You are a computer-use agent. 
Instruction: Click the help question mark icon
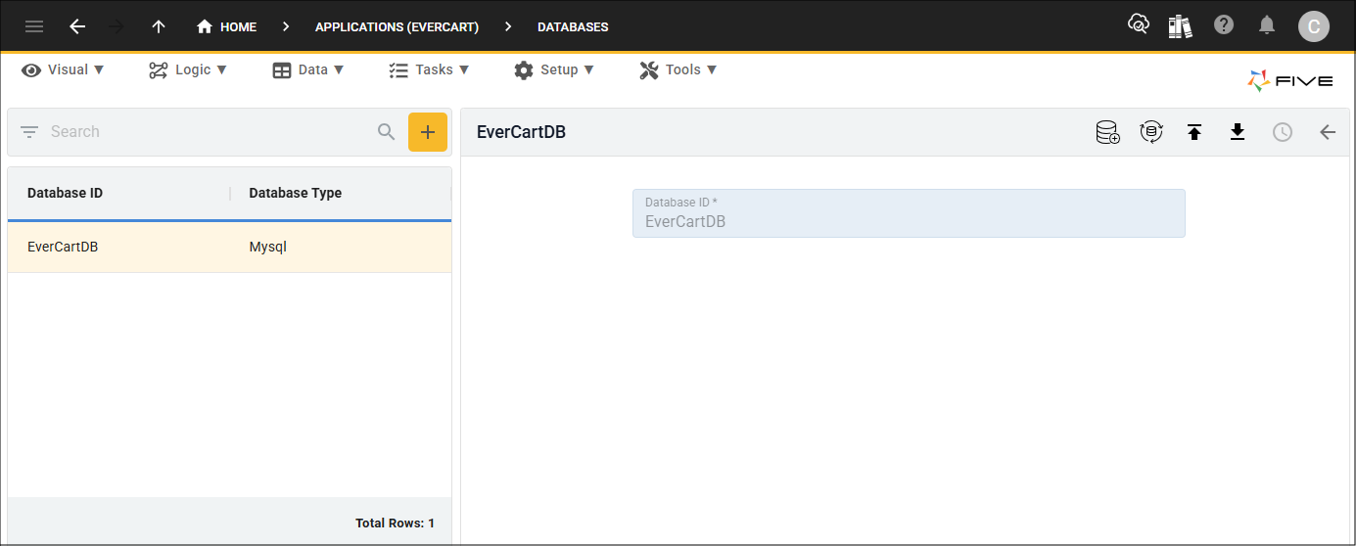1224,25
